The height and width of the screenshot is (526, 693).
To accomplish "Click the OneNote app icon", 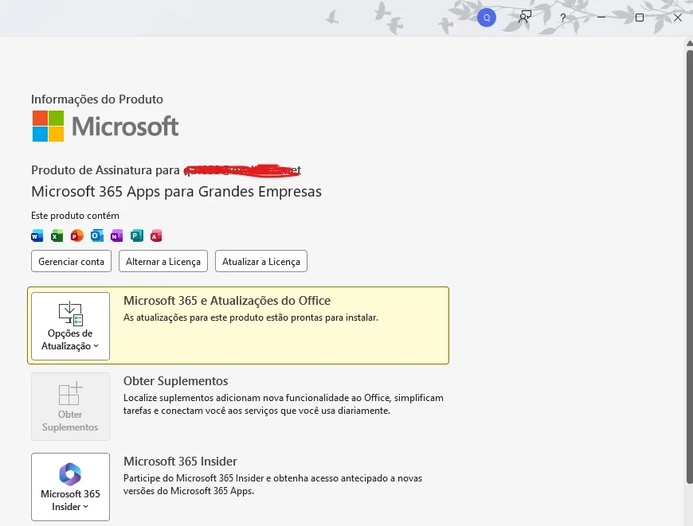I will pos(116,236).
